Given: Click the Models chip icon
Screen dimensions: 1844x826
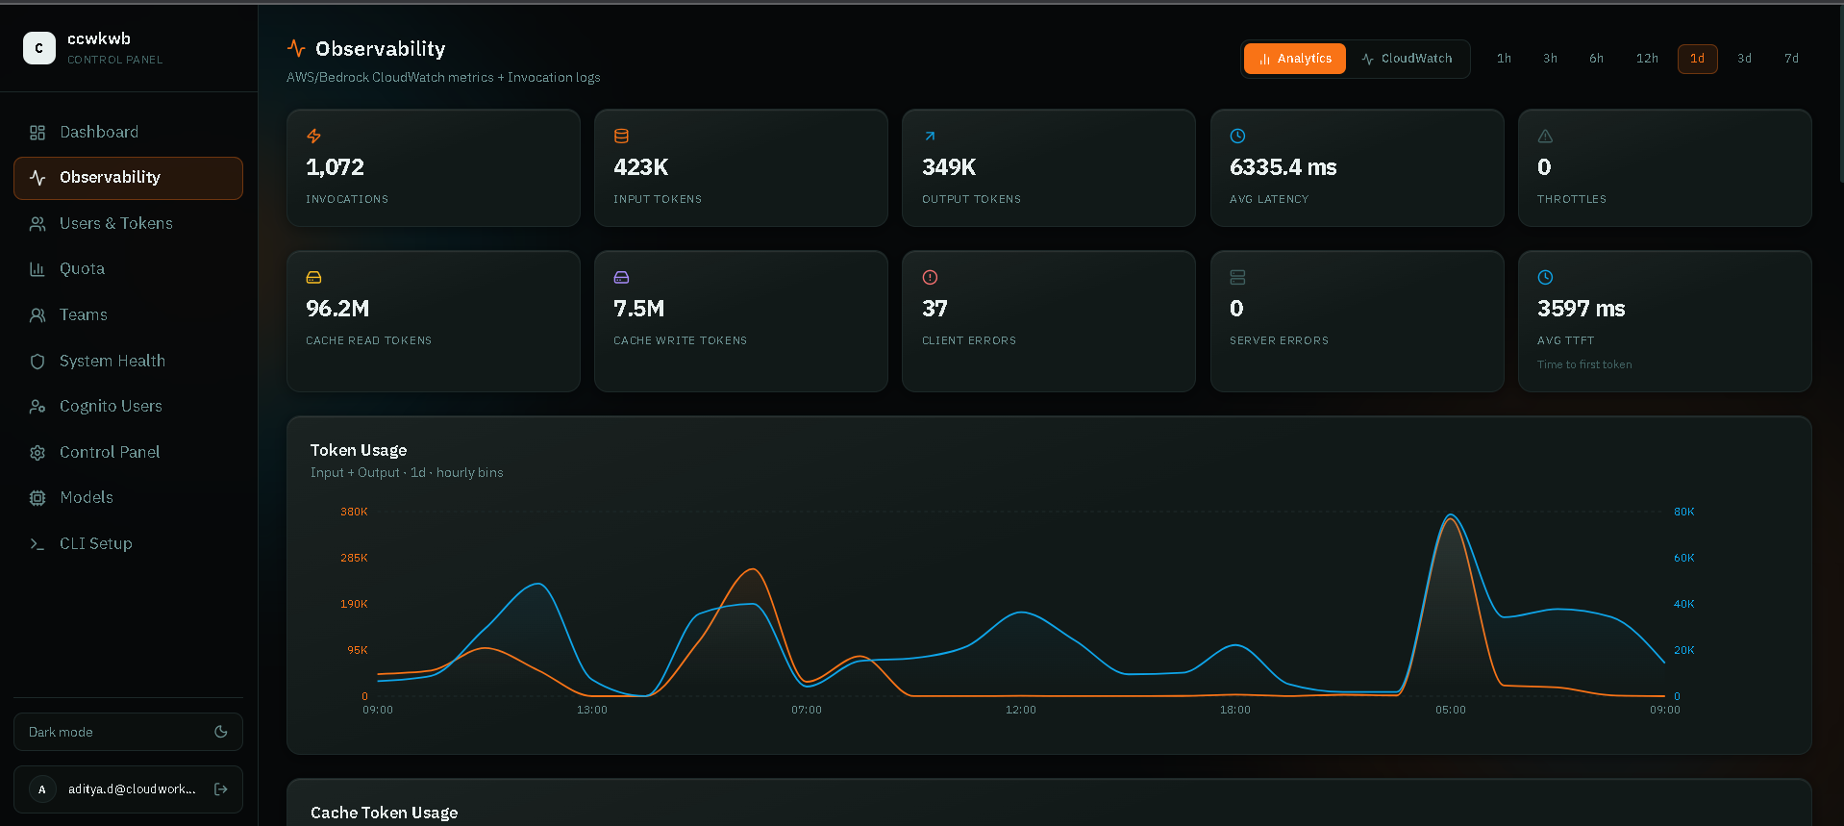Looking at the screenshot, I should point(37,498).
